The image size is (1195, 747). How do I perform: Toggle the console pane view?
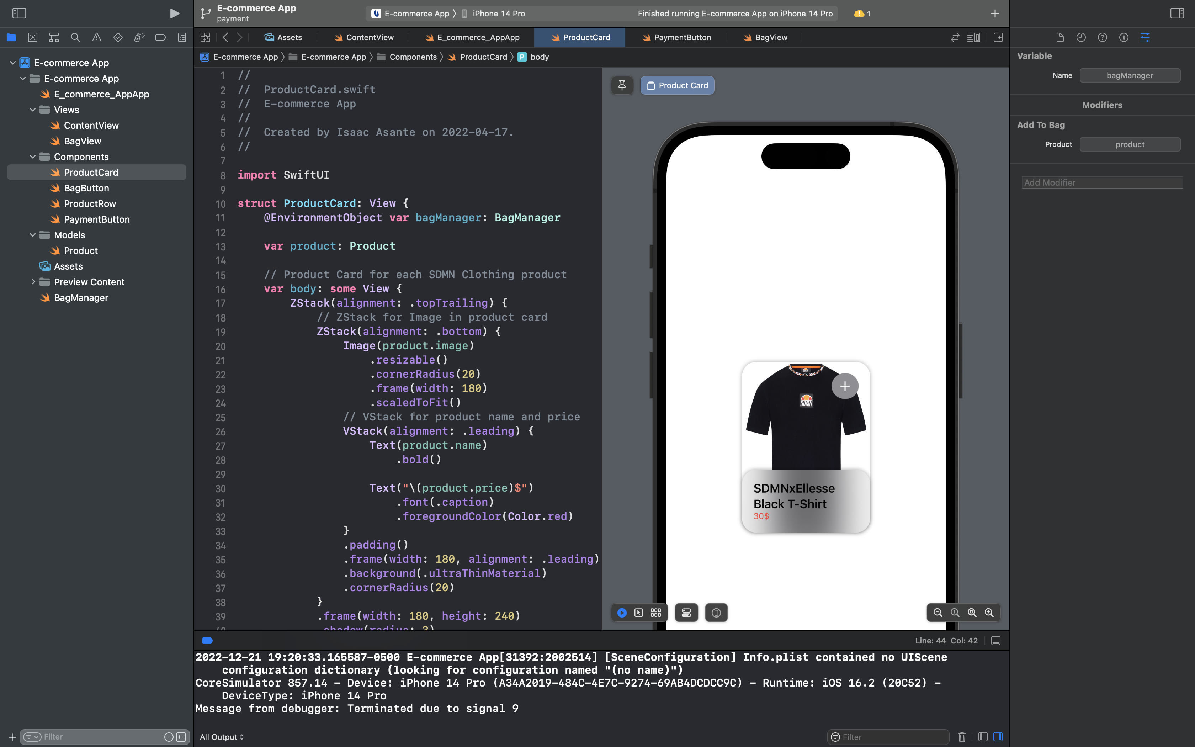coord(998,737)
